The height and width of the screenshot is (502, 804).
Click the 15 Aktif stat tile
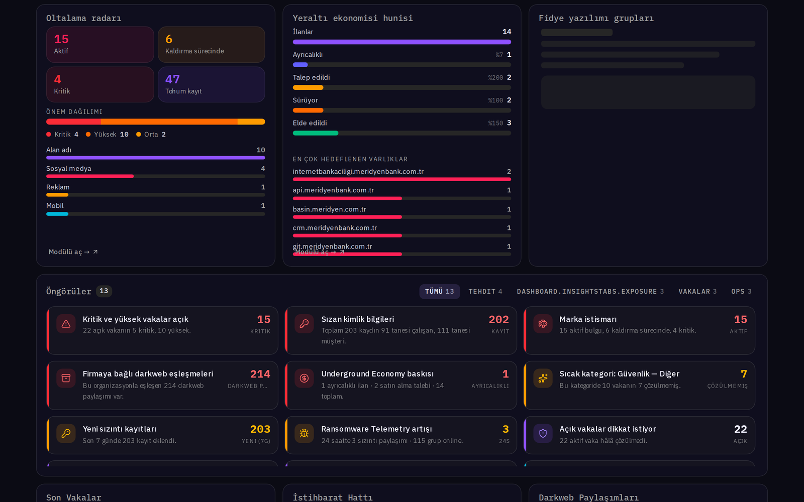[100, 45]
